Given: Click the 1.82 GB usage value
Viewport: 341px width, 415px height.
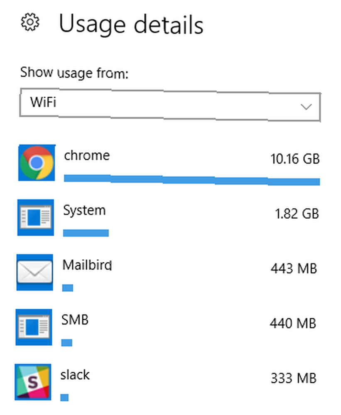Looking at the screenshot, I should tap(297, 214).
